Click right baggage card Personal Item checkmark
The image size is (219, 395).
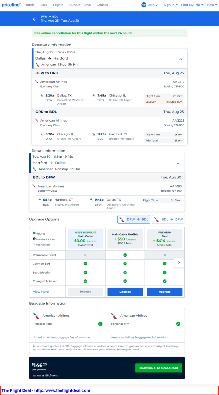(178, 324)
